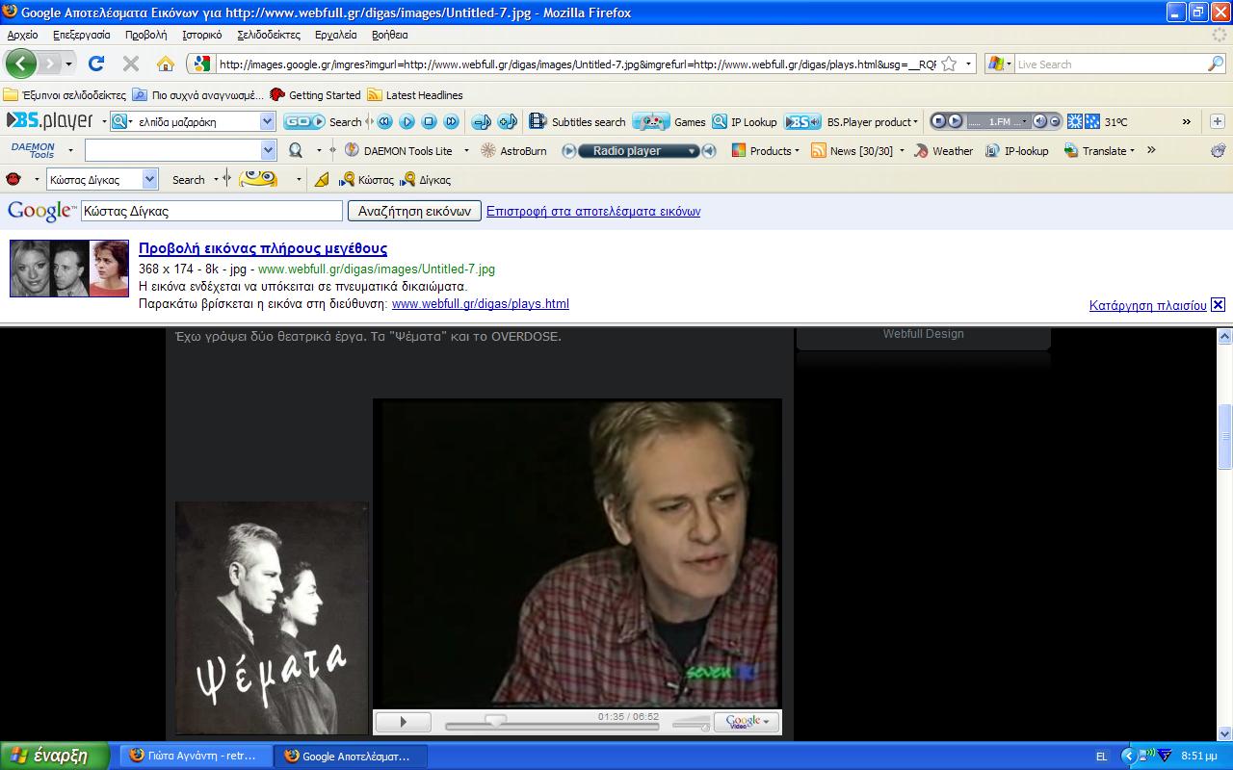Click the BS.Player toolbar stop button
The height and width of the screenshot is (770, 1233).
click(430, 122)
